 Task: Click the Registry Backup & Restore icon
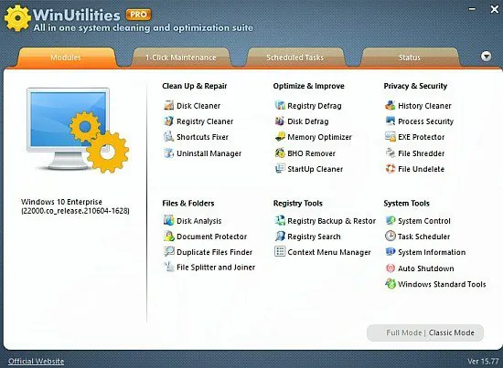coord(280,220)
